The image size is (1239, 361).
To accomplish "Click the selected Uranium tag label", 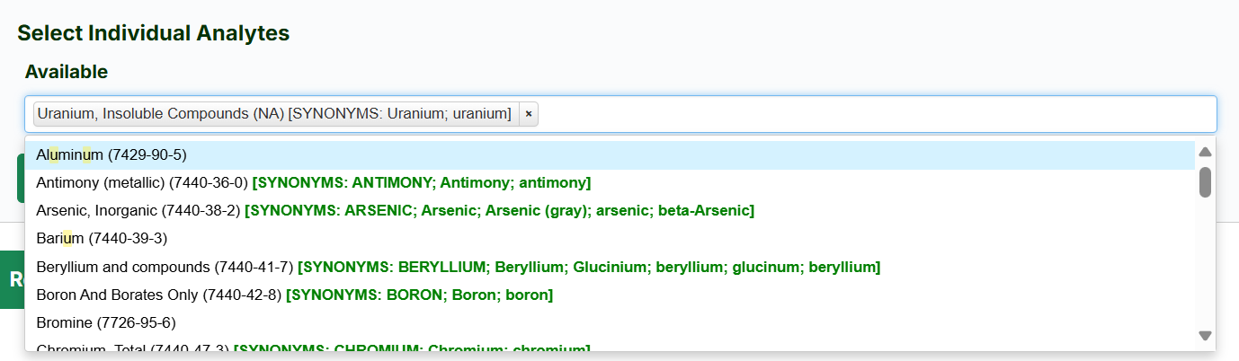I will point(274,114).
